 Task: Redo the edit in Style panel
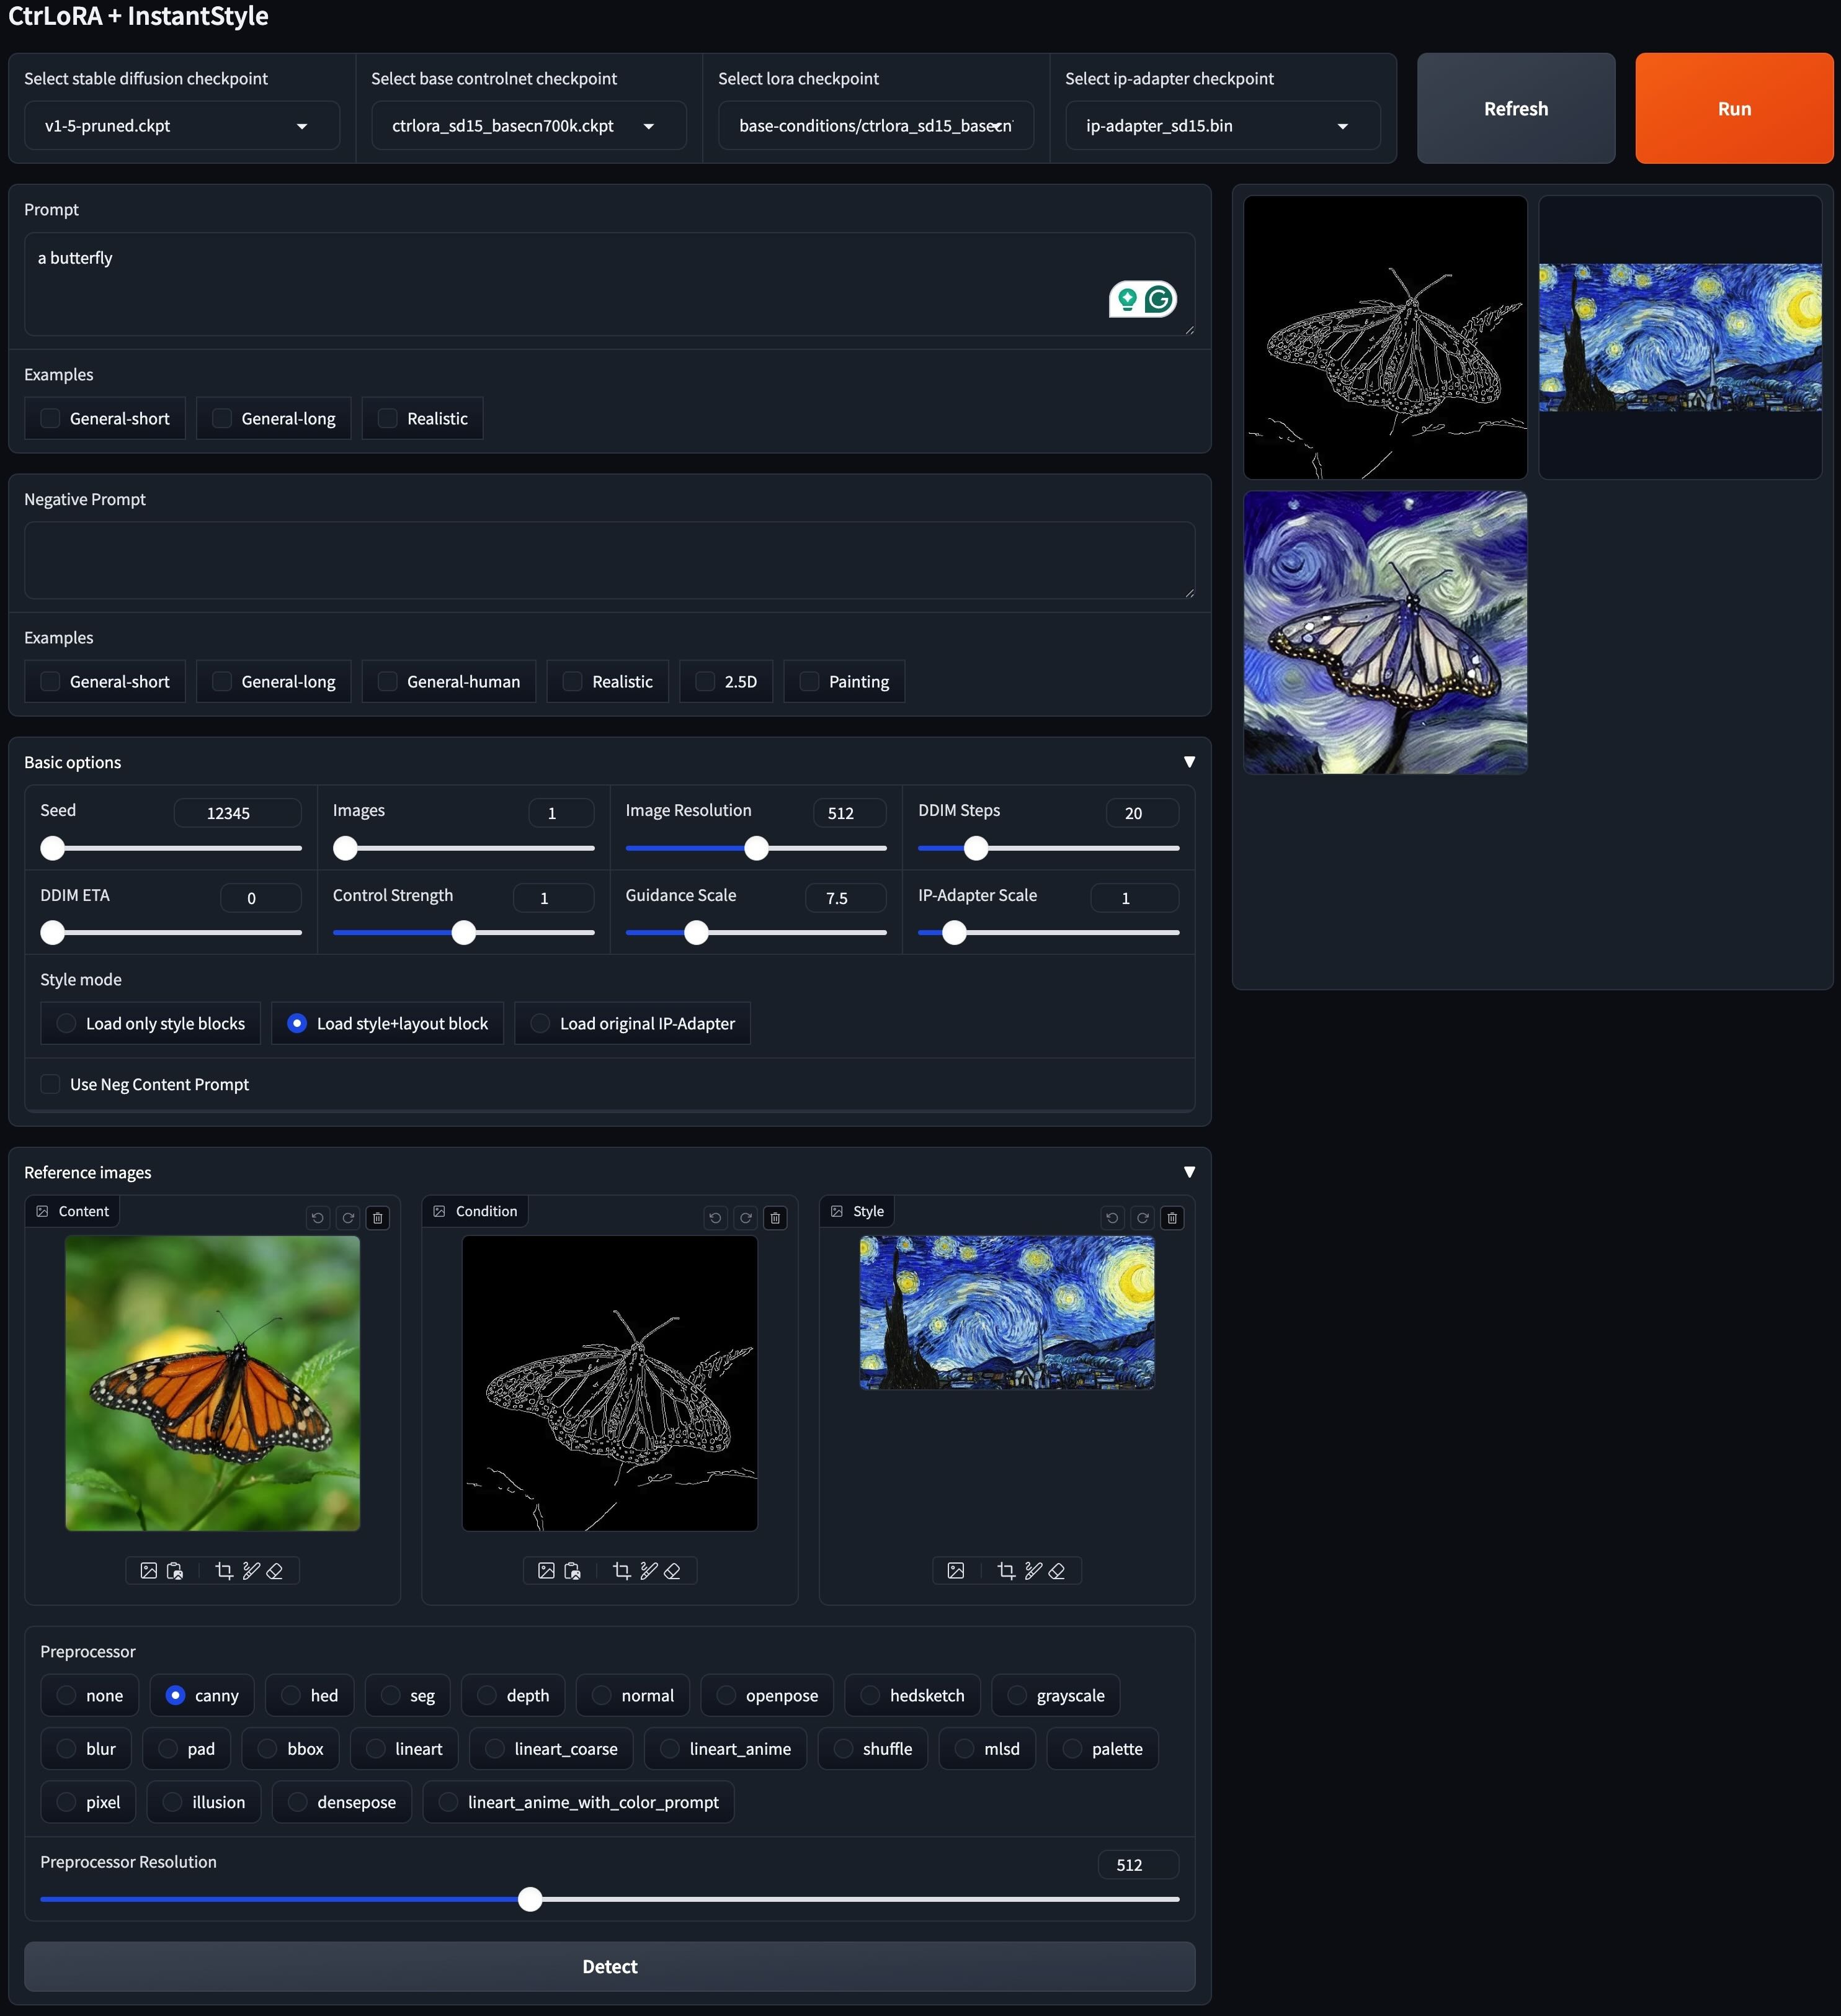(x=1143, y=1218)
